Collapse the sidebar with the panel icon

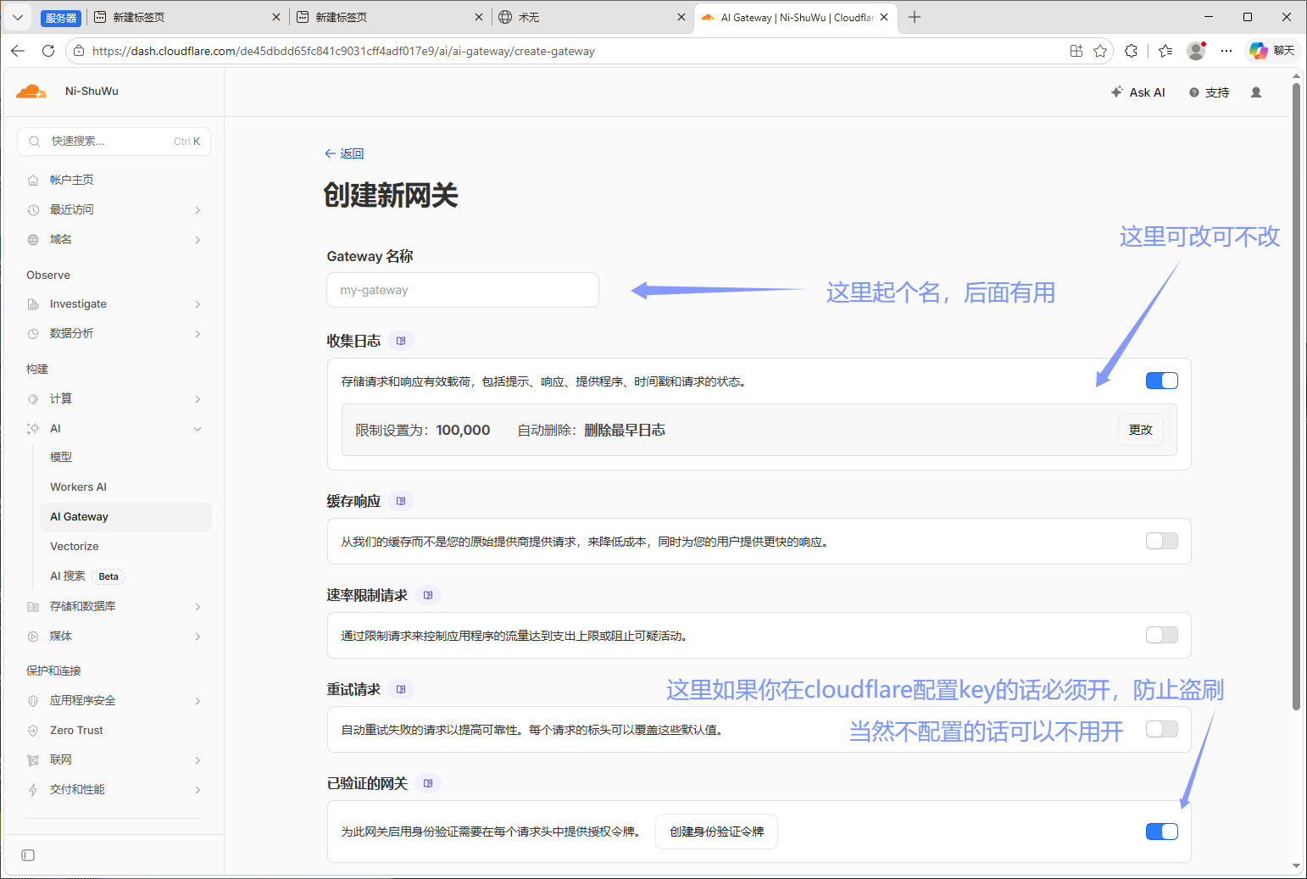click(x=28, y=855)
